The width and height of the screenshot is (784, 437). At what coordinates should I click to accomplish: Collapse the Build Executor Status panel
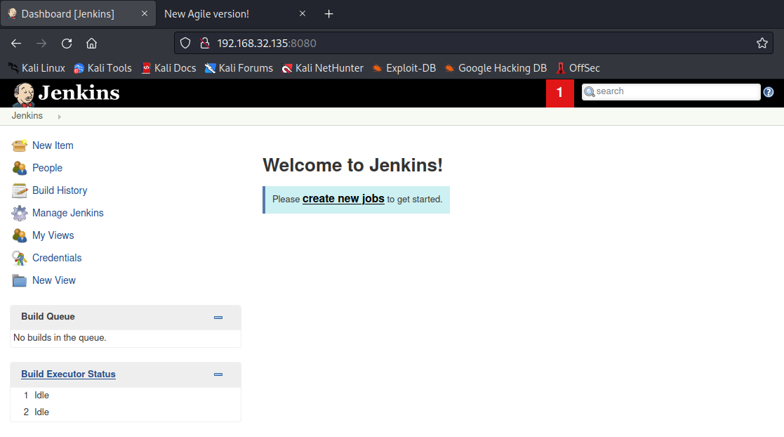(218, 374)
